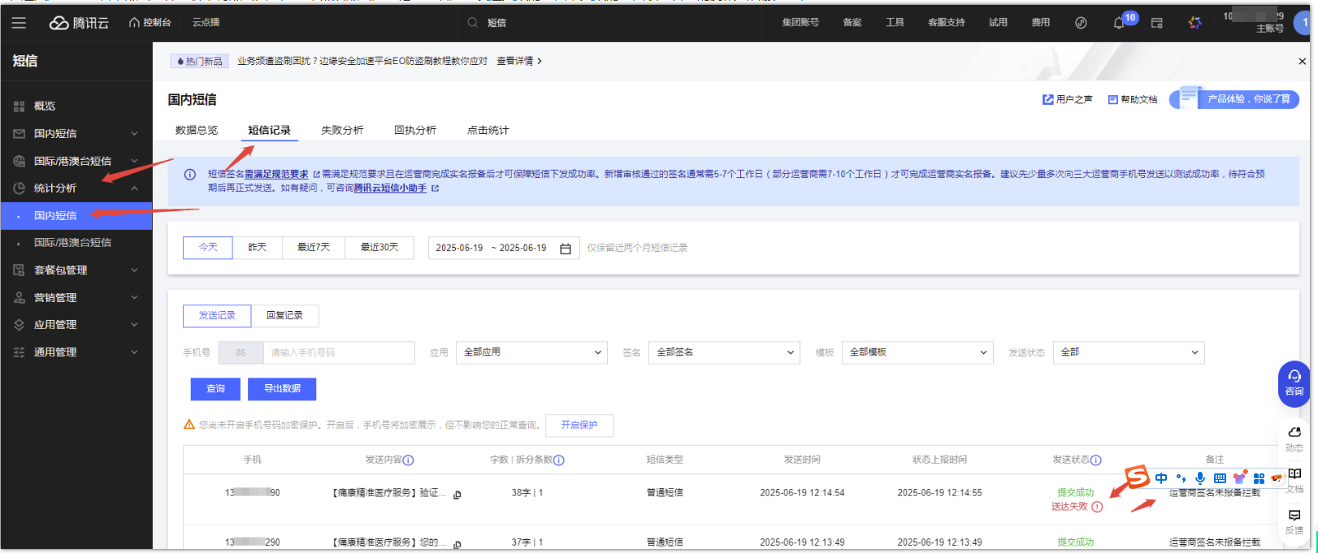Select the 今天 date range option
The image size is (1318, 553).
208,248
